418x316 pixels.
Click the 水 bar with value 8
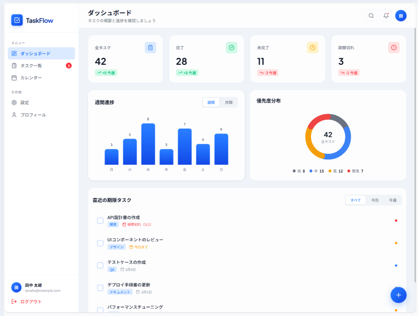click(148, 144)
